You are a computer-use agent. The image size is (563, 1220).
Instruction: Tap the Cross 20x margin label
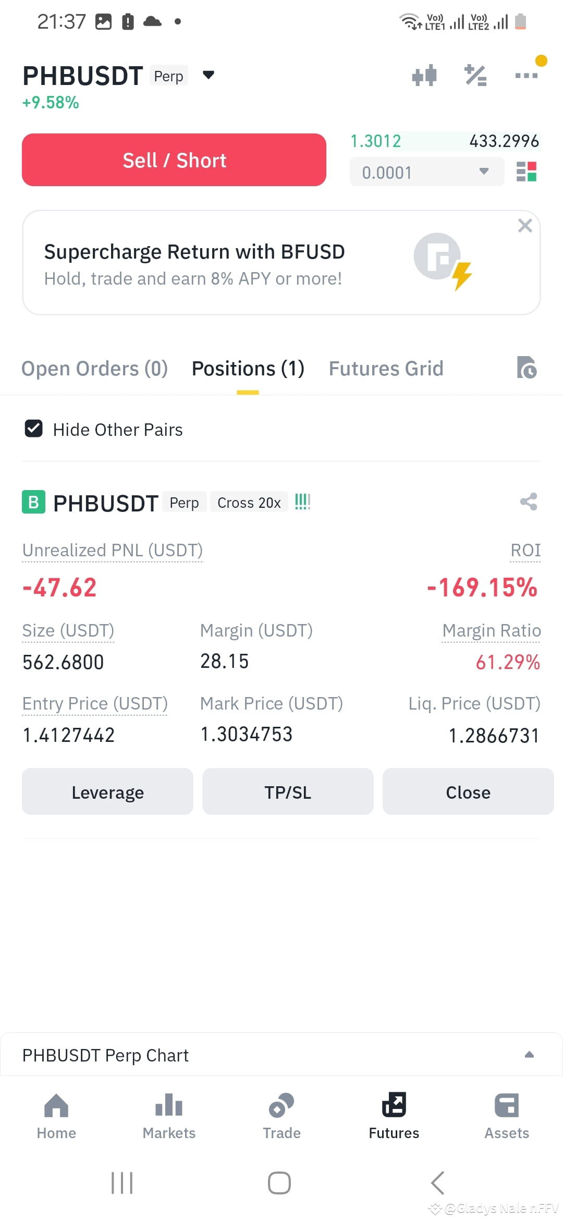click(249, 502)
